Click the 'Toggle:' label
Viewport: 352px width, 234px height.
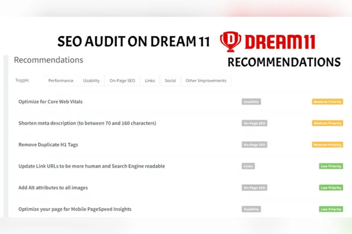click(22, 80)
